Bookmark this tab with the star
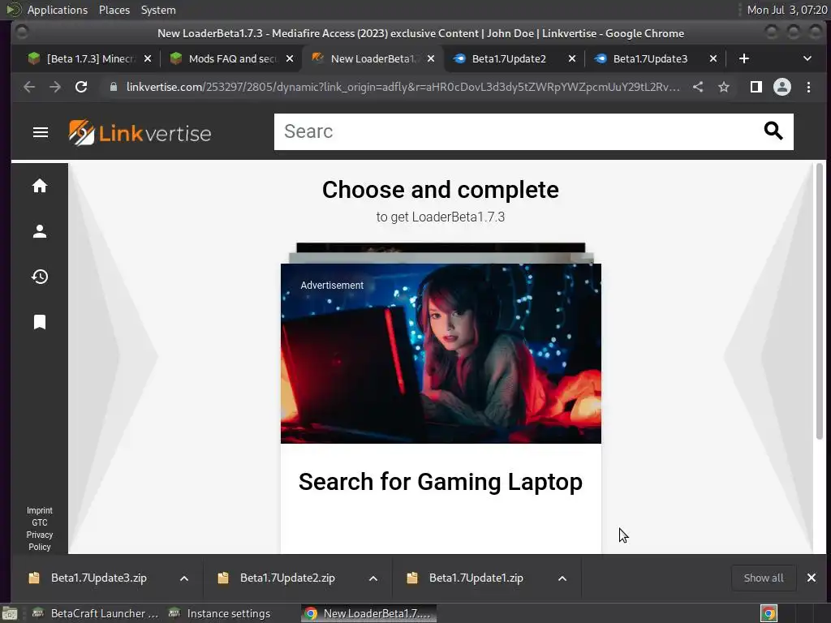This screenshot has height=623, width=831. tap(724, 87)
